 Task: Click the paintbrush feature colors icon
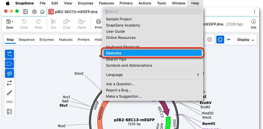pyautogui.click(x=9, y=92)
